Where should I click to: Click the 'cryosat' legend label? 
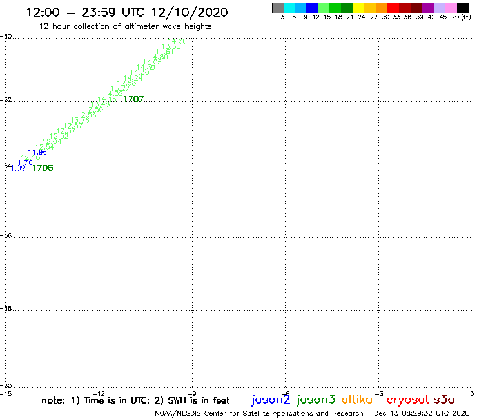[x=408, y=400]
